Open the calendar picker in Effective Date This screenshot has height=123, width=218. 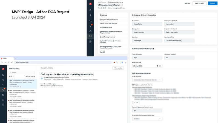click(160, 66)
